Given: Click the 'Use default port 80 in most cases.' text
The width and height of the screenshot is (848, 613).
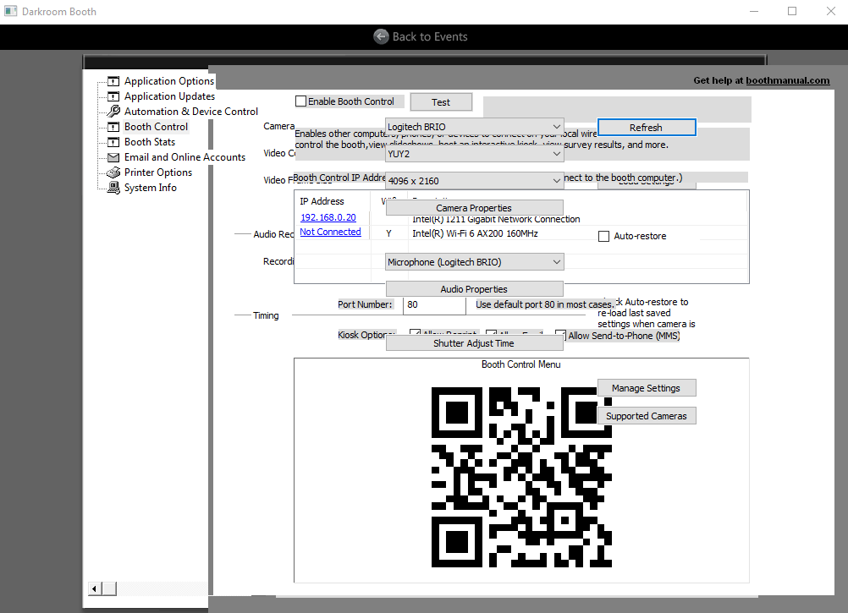Looking at the screenshot, I should [x=545, y=304].
